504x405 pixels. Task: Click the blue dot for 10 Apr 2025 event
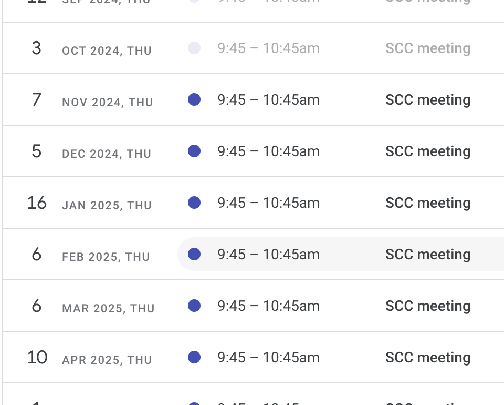(x=194, y=357)
